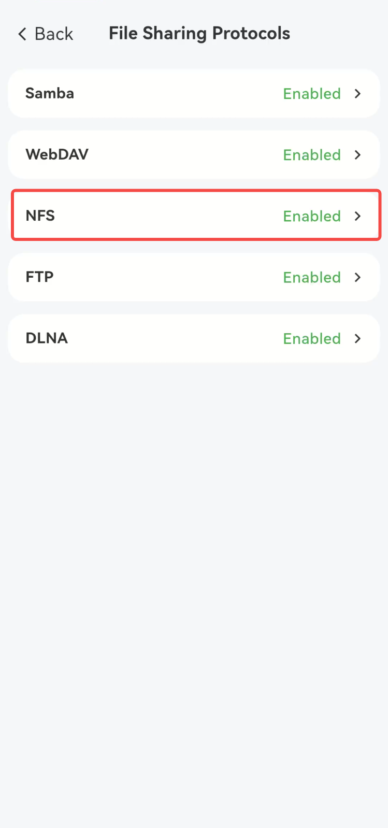Click the File Sharing Protocols page title
Image resolution: width=388 pixels, height=828 pixels.
point(199,34)
